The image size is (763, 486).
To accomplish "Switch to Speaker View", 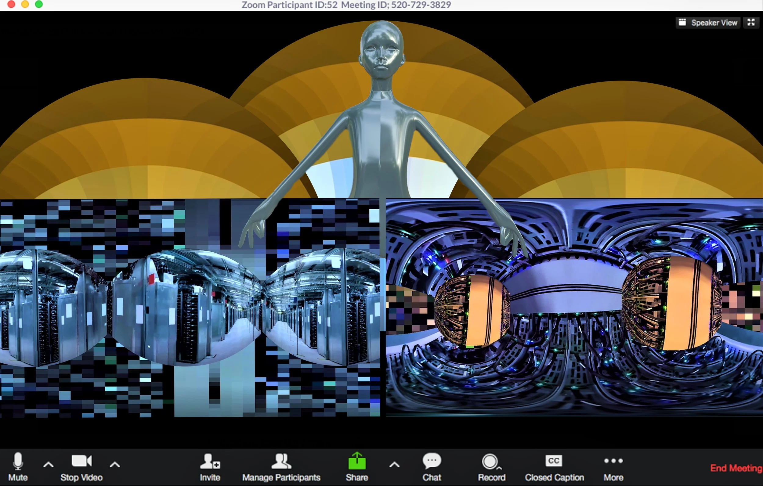I will point(708,23).
